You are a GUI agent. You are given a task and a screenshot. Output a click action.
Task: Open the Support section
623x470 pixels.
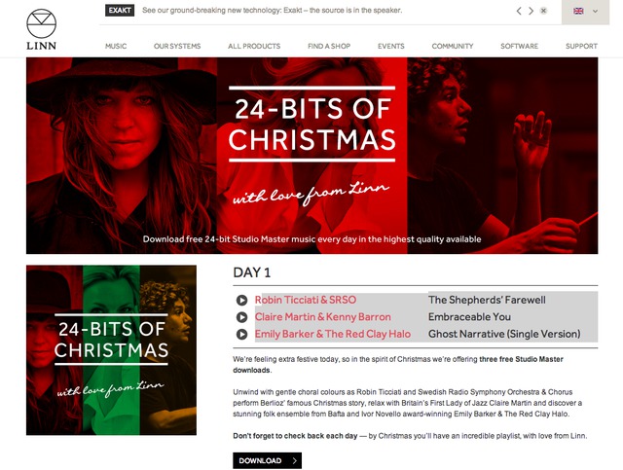(581, 46)
